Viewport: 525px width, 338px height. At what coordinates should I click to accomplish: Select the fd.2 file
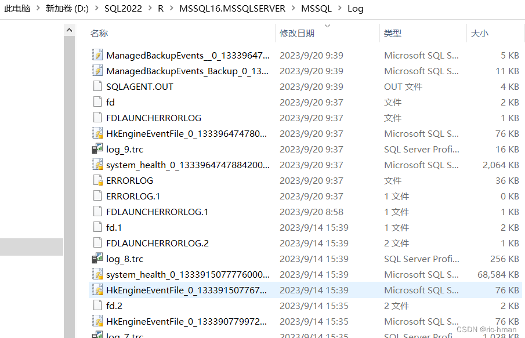tap(113, 306)
